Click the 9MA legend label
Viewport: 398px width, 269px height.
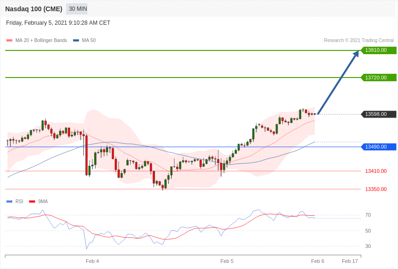tap(43, 201)
